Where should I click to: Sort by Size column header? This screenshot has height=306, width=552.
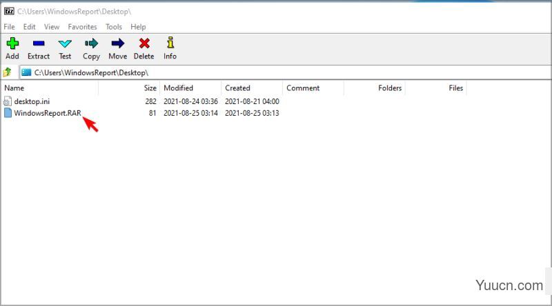point(129,88)
